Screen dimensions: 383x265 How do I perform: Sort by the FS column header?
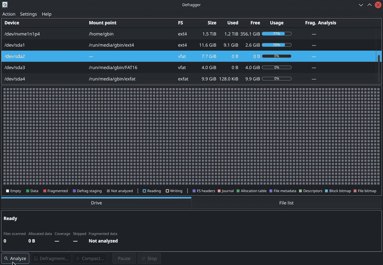pos(180,23)
